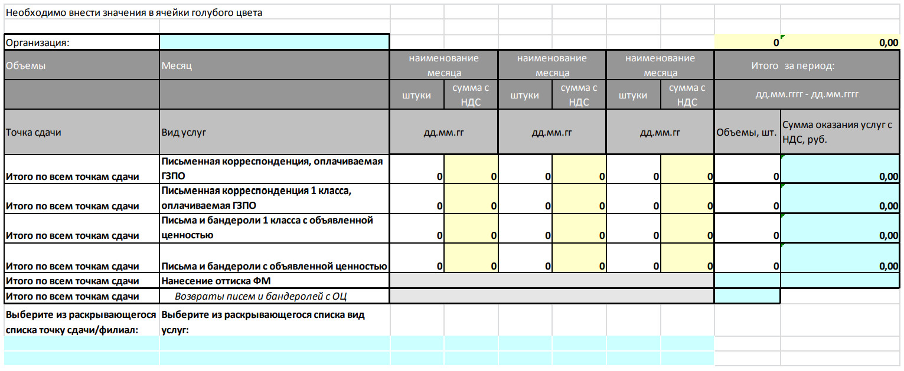Select the дд.мм.гггг - дд.мм.гггг period cell
Image resolution: width=904 pixels, height=371 pixels.
[807, 94]
